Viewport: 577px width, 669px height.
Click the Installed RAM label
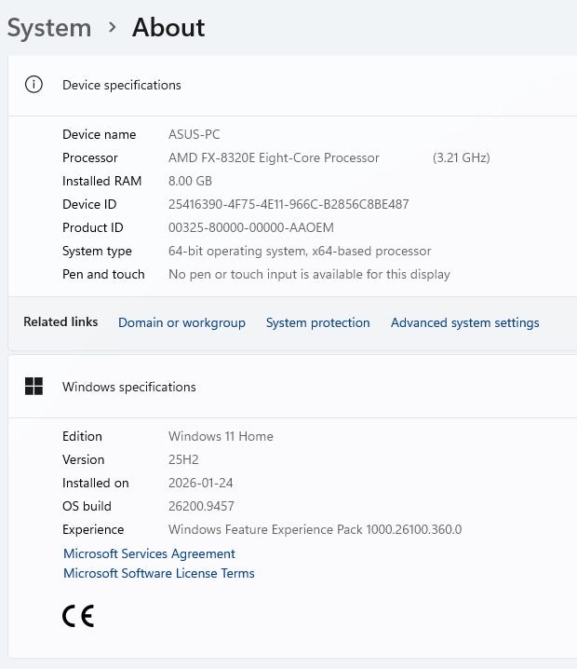101,181
